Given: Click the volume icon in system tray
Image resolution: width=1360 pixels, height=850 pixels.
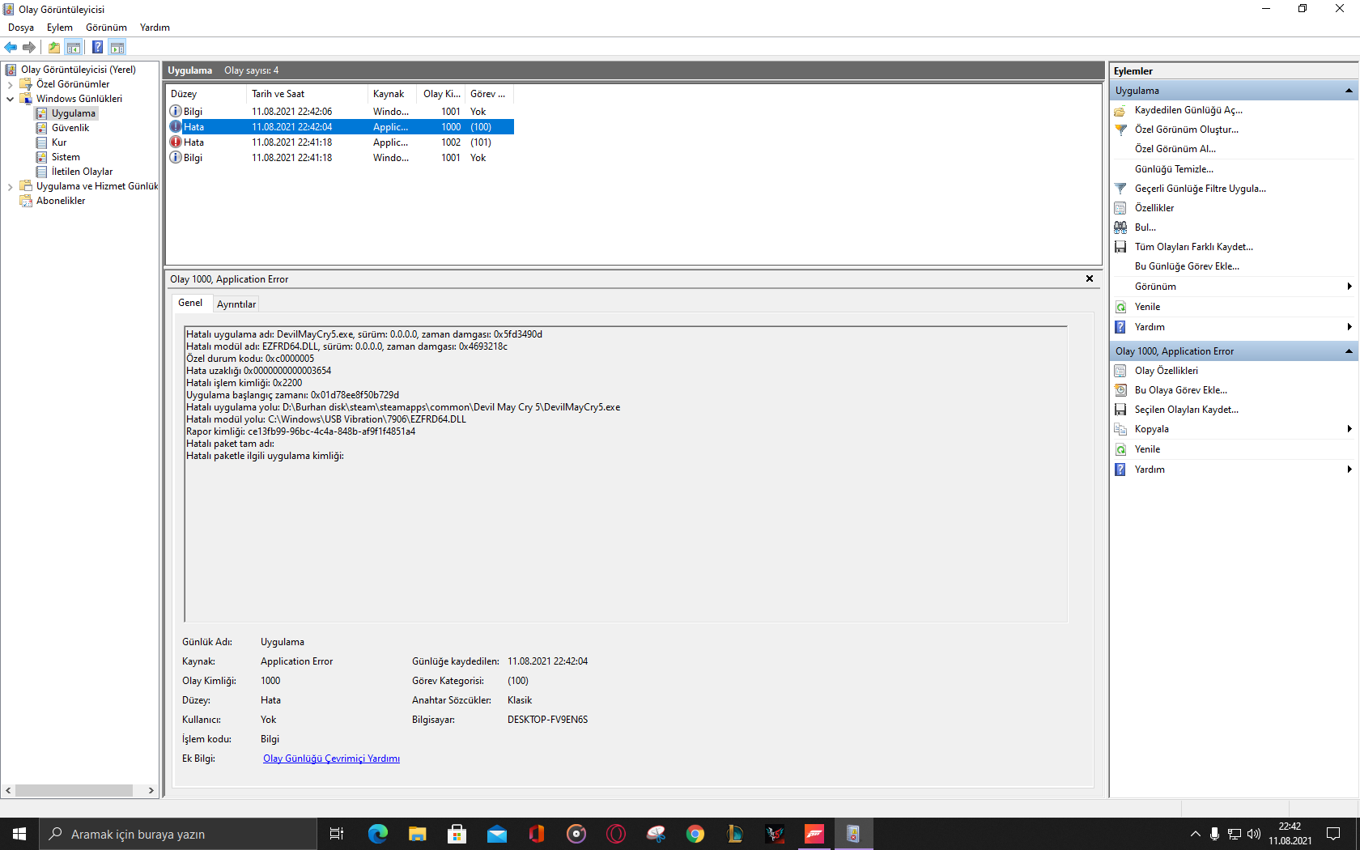Looking at the screenshot, I should pos(1254,834).
